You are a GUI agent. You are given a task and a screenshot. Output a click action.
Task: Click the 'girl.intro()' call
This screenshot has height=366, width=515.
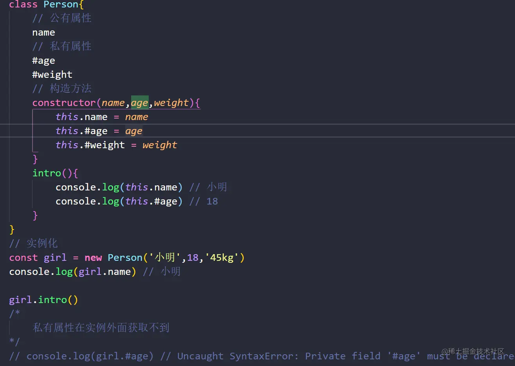(43, 300)
